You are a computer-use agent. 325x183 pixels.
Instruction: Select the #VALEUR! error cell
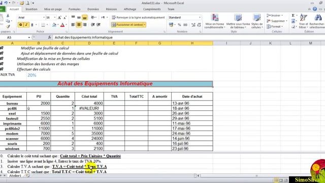(x=89, y=108)
